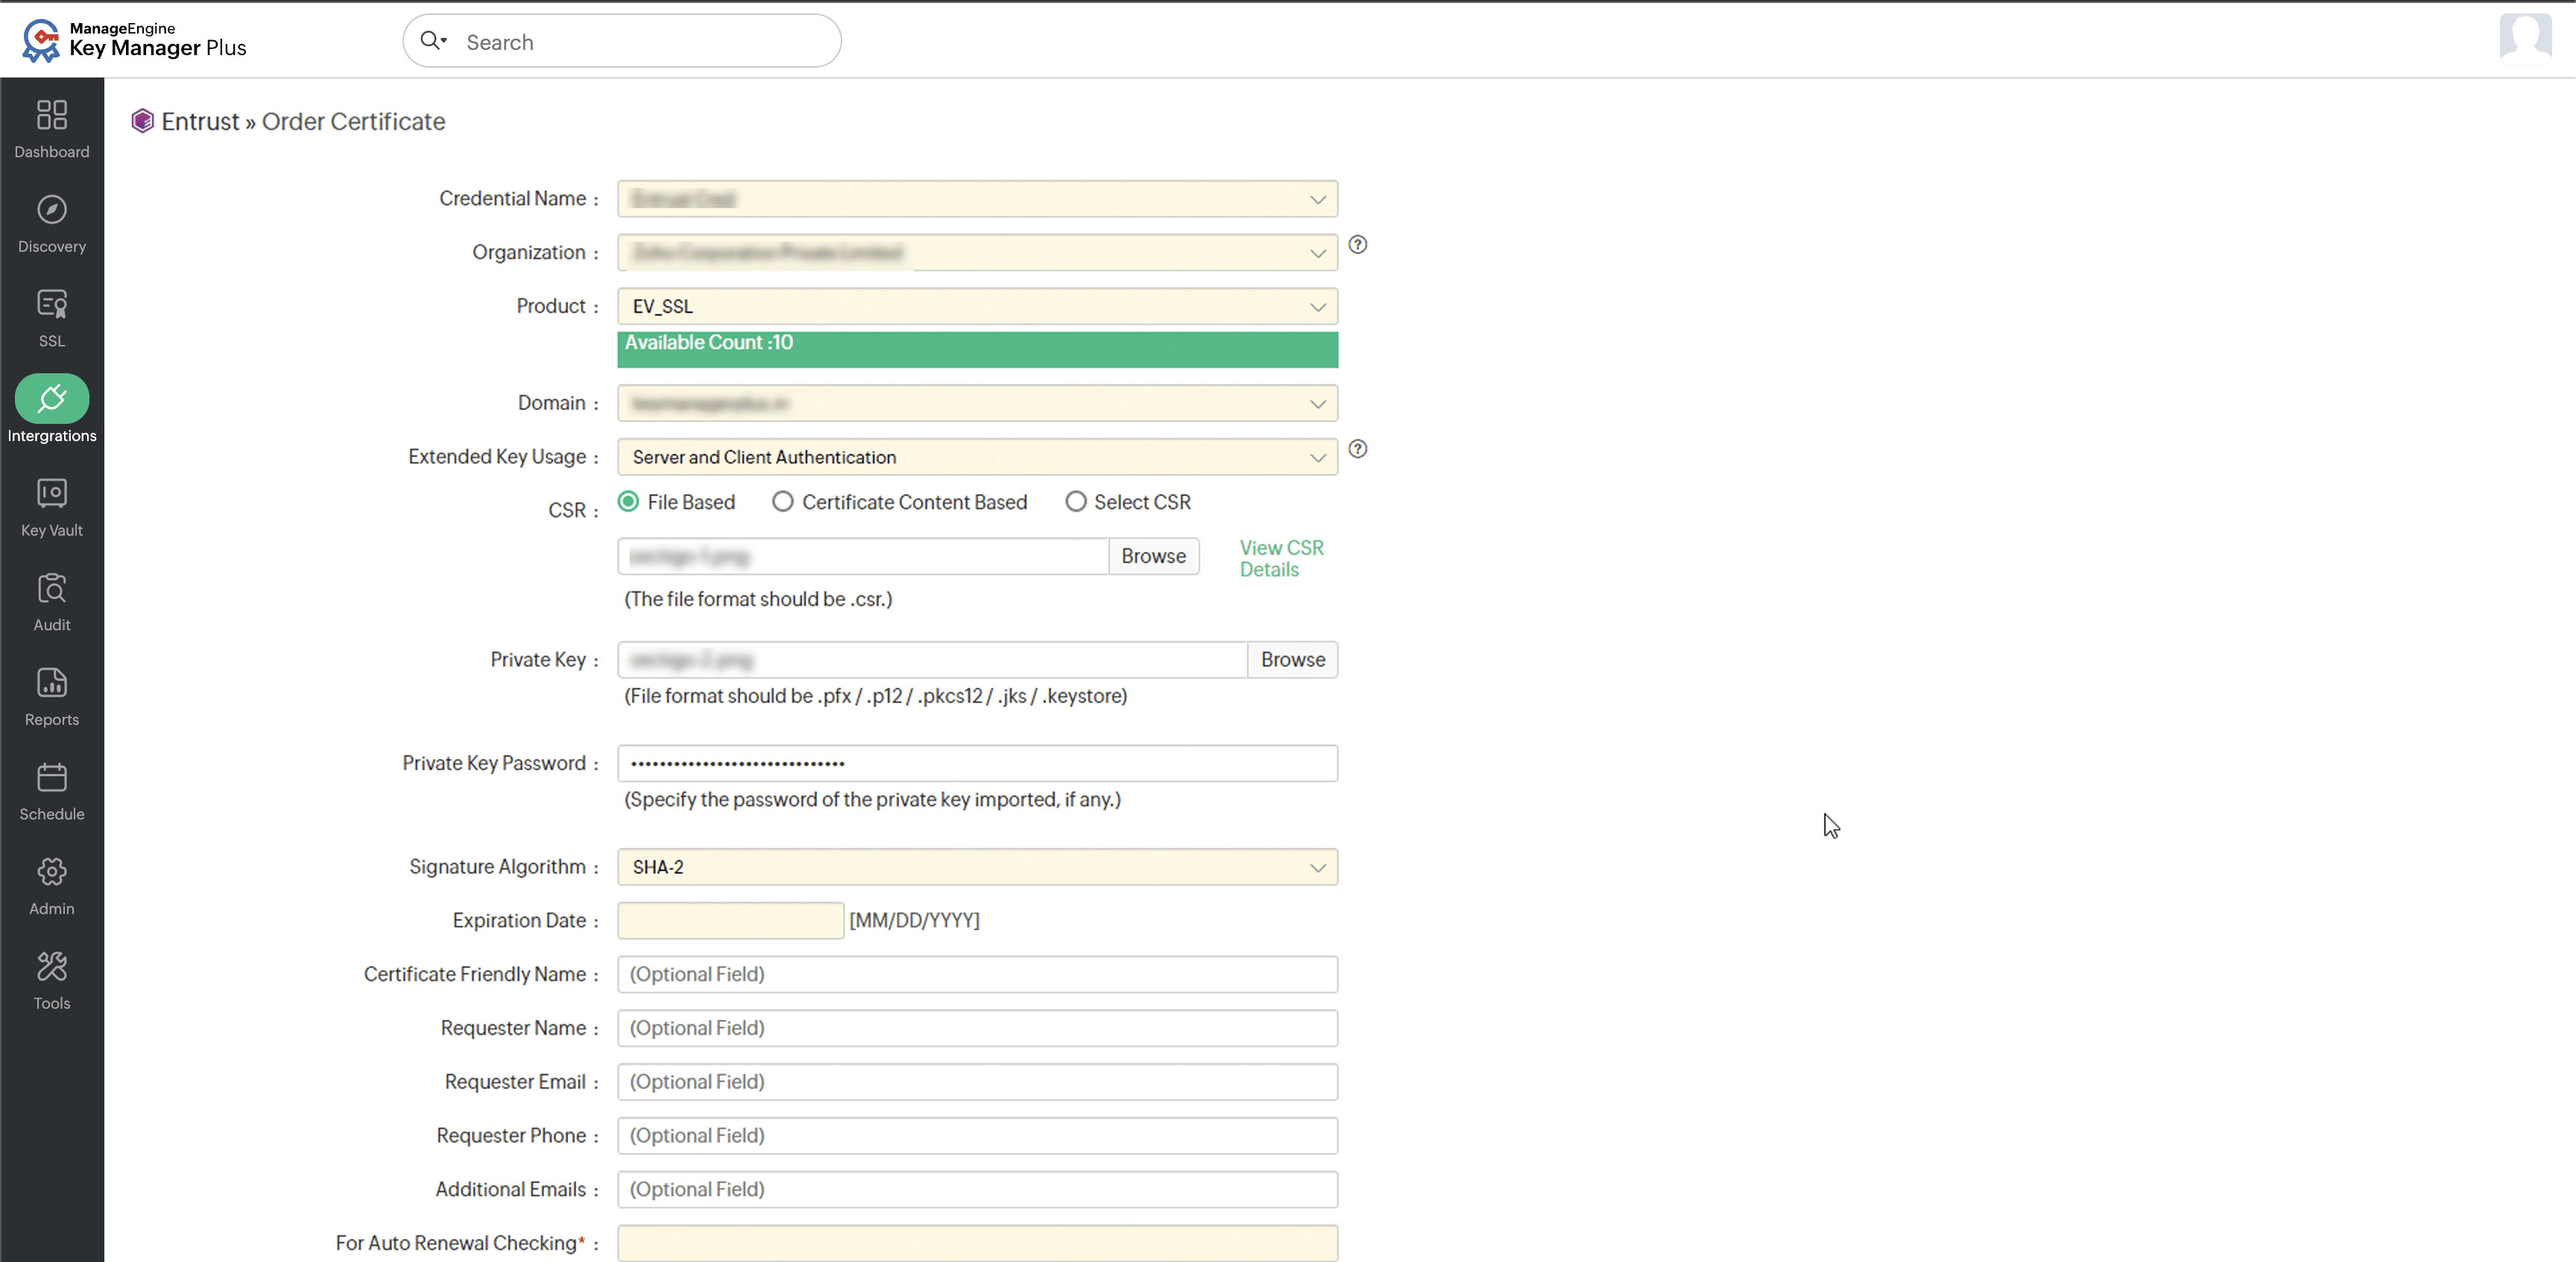The width and height of the screenshot is (2576, 1262).
Task: Click the Requester Name field
Action: pos(977,1029)
